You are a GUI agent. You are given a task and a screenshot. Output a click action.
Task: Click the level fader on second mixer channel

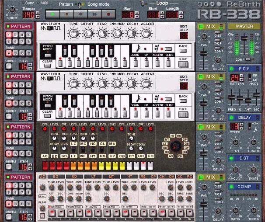(203, 104)
